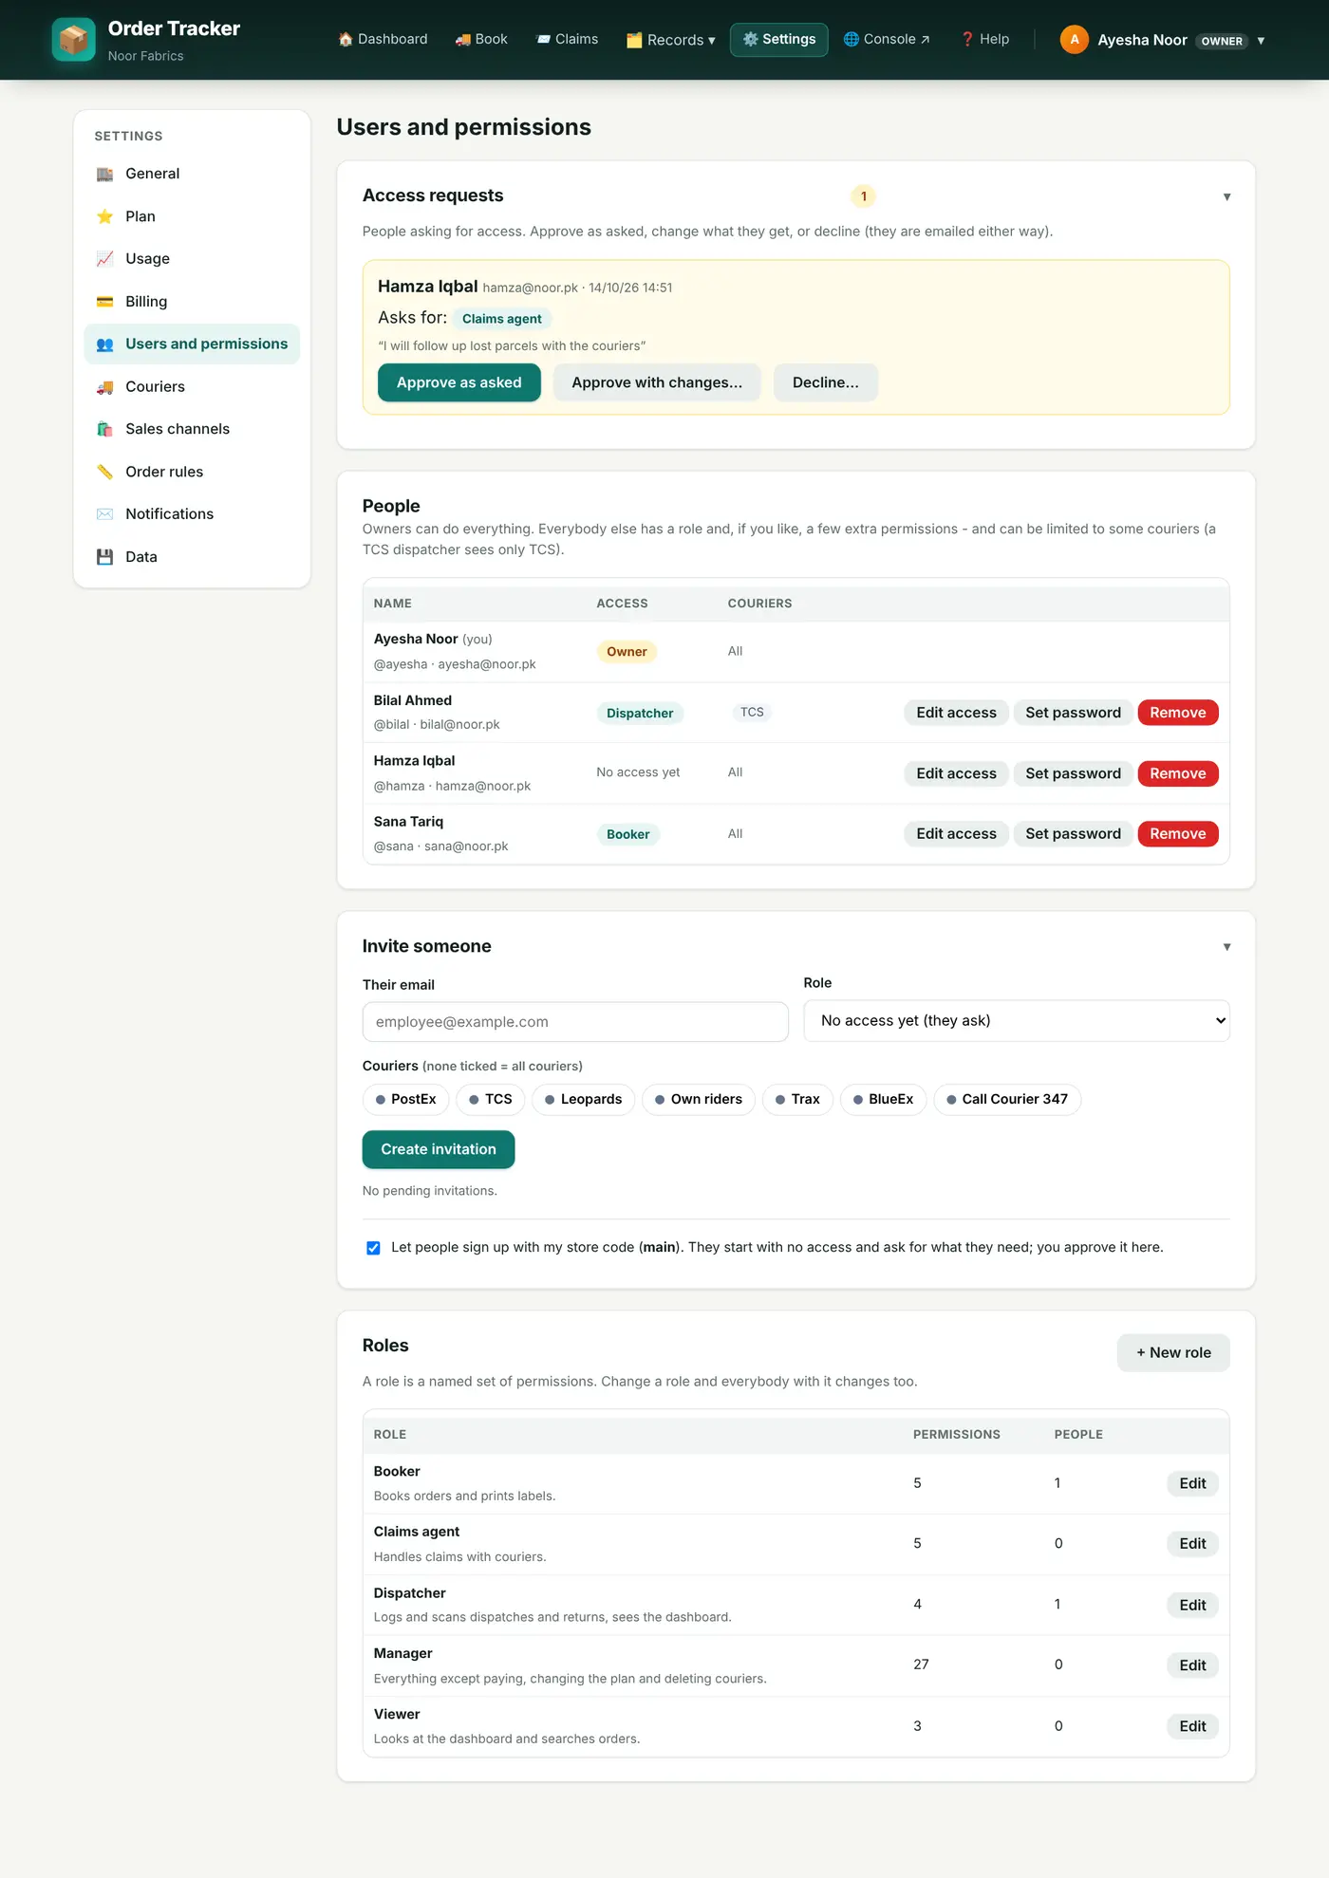Click the Couriers truck icon in sidebar
The image size is (1329, 1878).
[104, 387]
